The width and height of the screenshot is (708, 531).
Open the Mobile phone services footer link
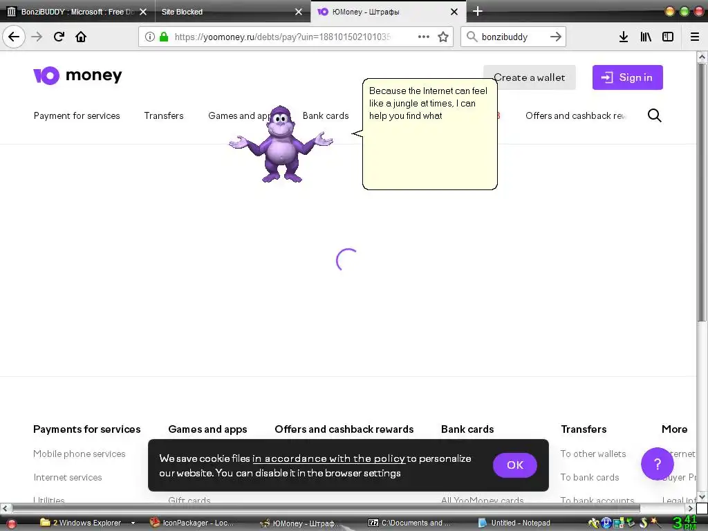(x=80, y=454)
